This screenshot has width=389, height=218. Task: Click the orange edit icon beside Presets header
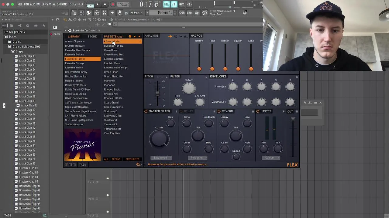point(130,36)
